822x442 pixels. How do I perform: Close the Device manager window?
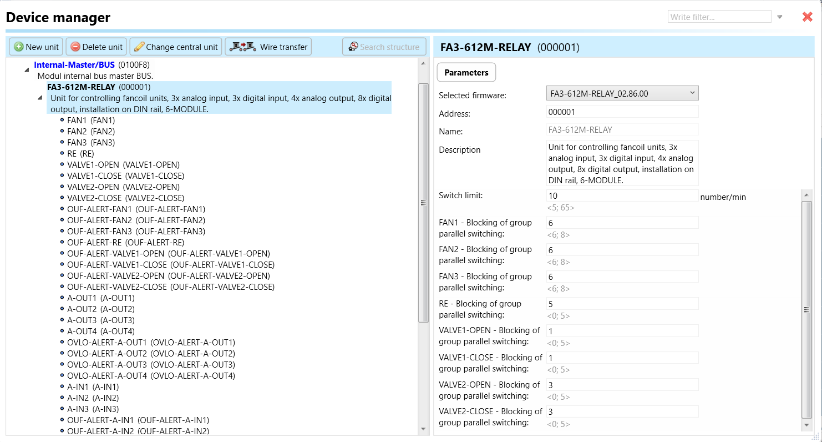coord(807,17)
